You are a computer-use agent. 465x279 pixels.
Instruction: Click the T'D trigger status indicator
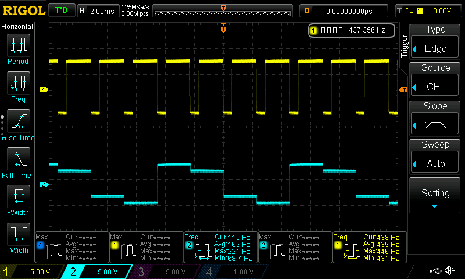click(60, 10)
